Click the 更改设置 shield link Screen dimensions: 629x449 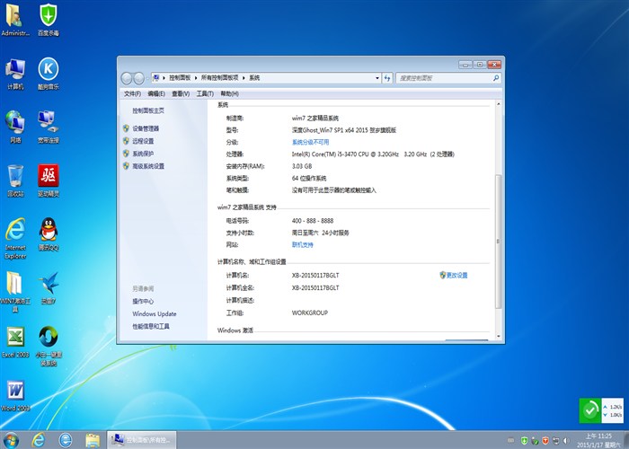(x=456, y=275)
